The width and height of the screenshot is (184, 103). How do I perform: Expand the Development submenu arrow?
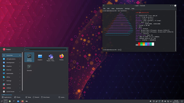point(20,63)
